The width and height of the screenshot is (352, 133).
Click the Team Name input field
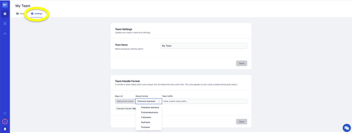203,46
